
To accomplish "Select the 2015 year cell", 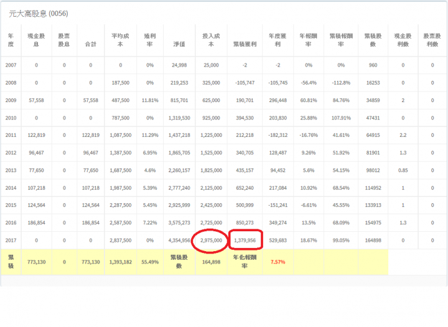I will click(11, 205).
